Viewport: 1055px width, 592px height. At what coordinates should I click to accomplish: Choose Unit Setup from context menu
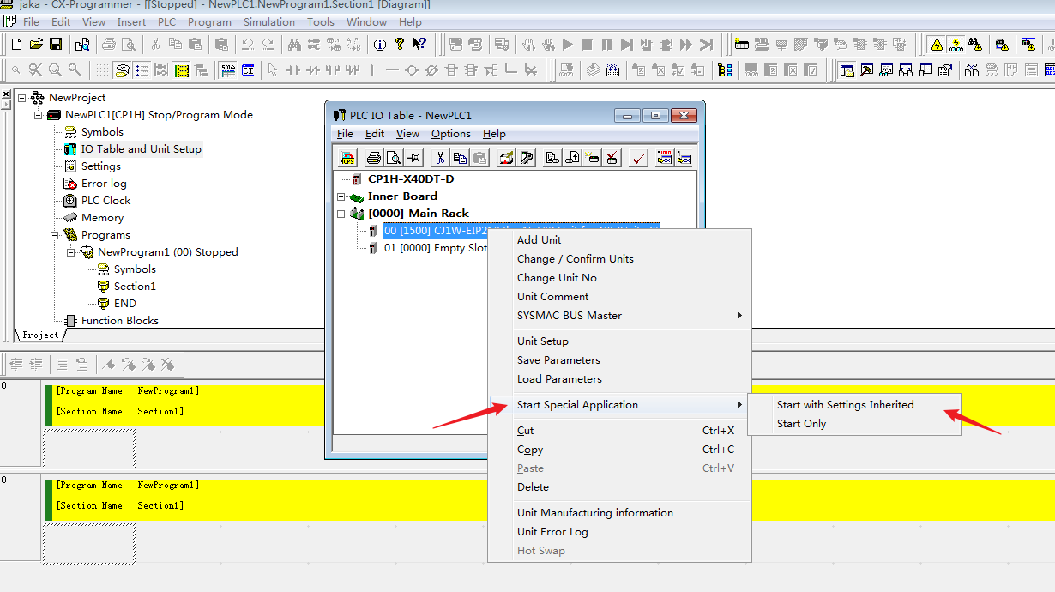coord(542,341)
